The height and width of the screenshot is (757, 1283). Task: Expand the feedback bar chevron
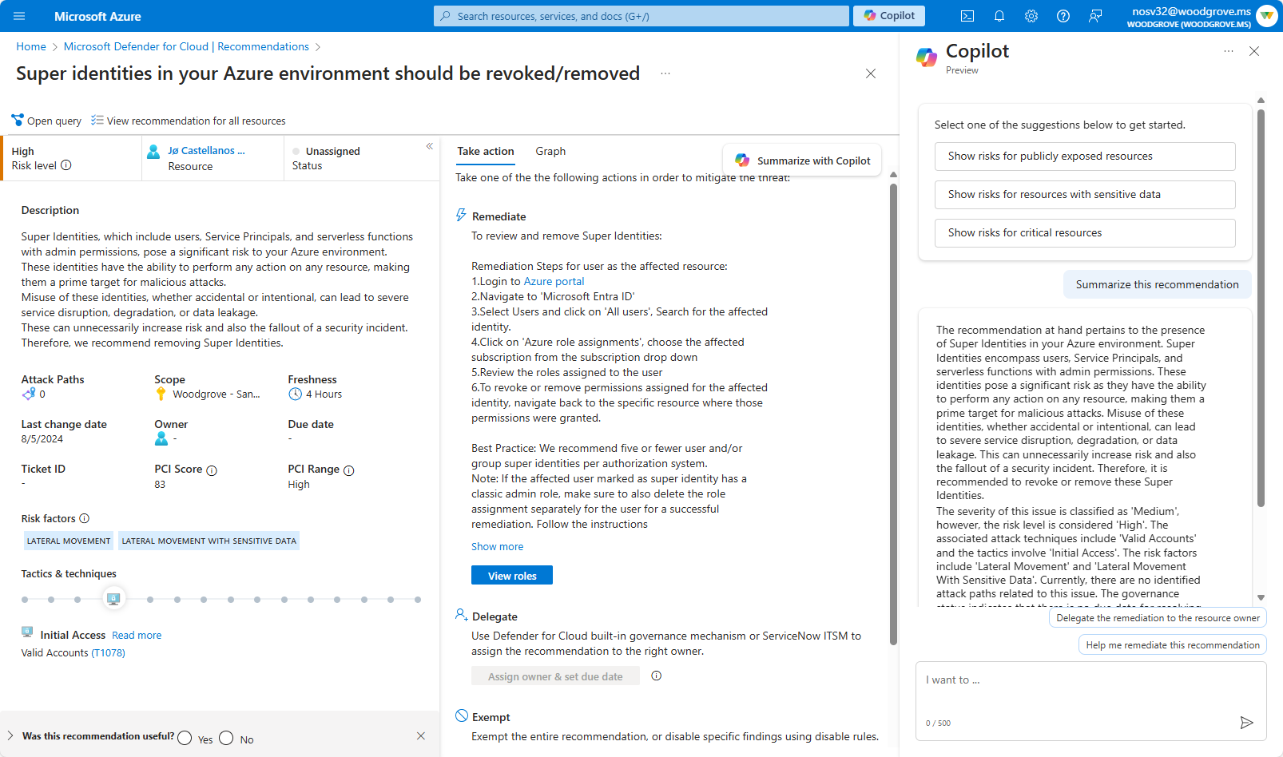tap(10, 735)
